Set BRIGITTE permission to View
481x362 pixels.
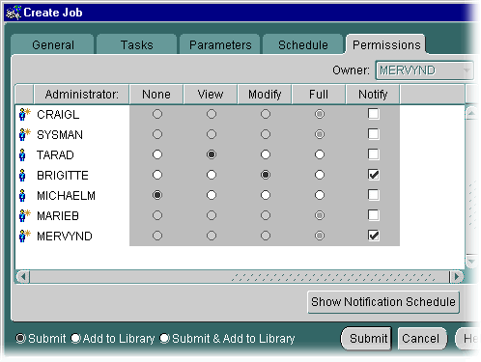[212, 175]
